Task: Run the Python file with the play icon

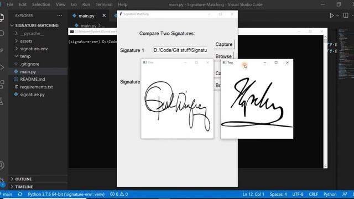Action: (331, 15)
